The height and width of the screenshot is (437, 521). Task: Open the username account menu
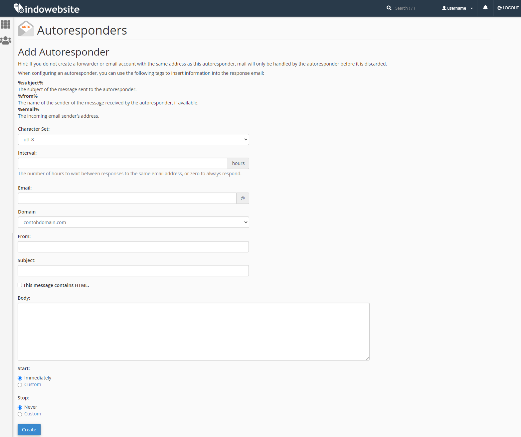(x=457, y=8)
